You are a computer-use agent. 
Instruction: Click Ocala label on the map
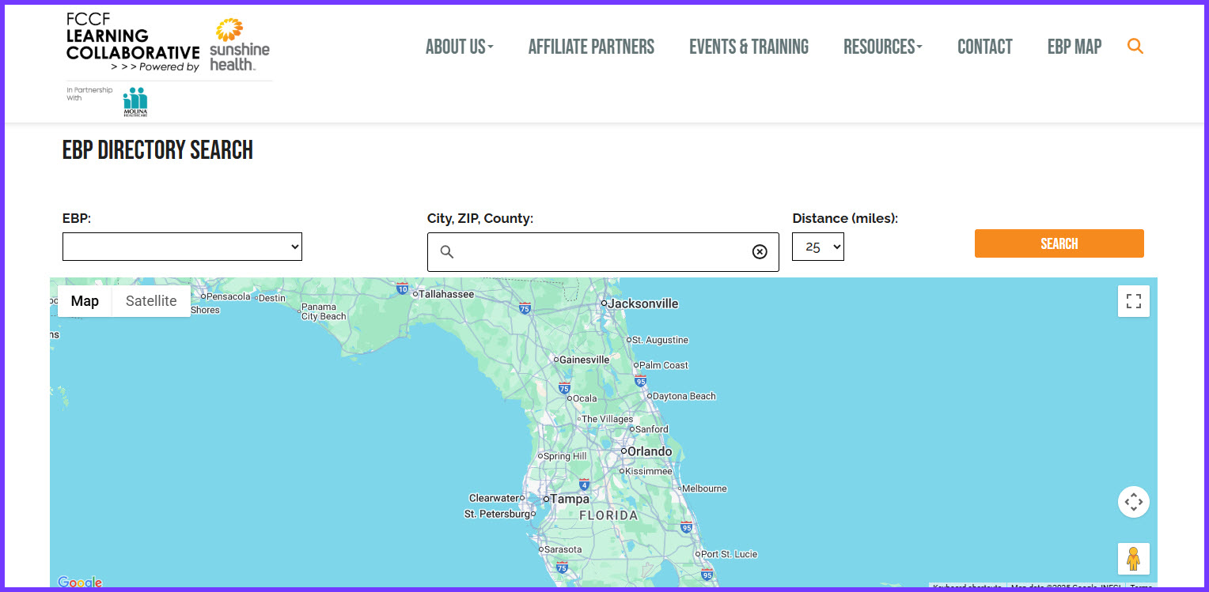tap(585, 398)
